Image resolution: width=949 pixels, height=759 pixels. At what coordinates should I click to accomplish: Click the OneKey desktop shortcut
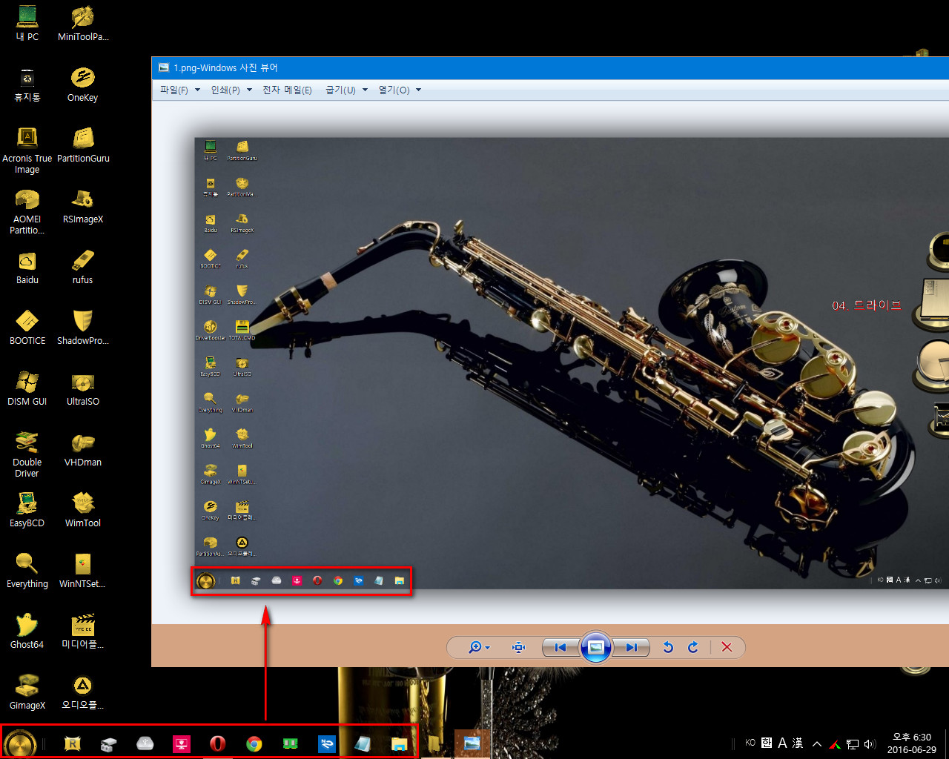point(83,84)
